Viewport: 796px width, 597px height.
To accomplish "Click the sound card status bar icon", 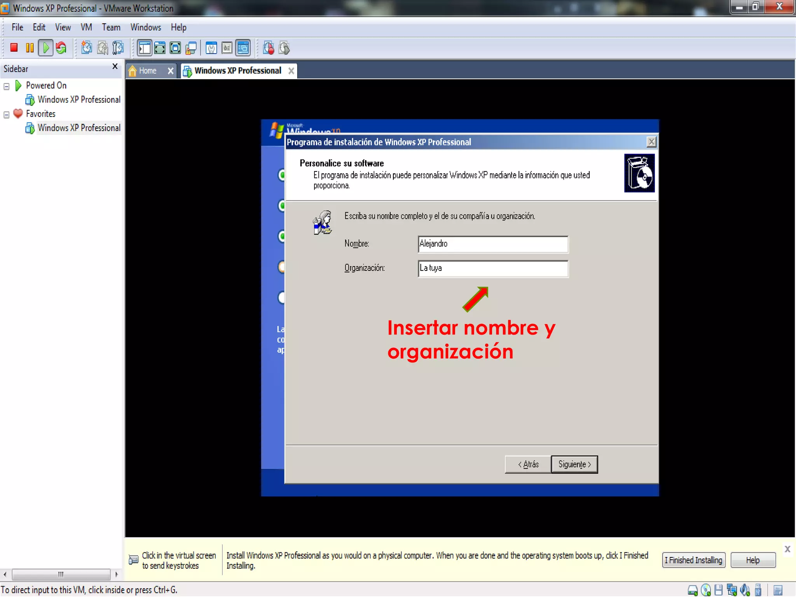I will point(745,590).
